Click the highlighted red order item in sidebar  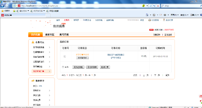point(42,71)
